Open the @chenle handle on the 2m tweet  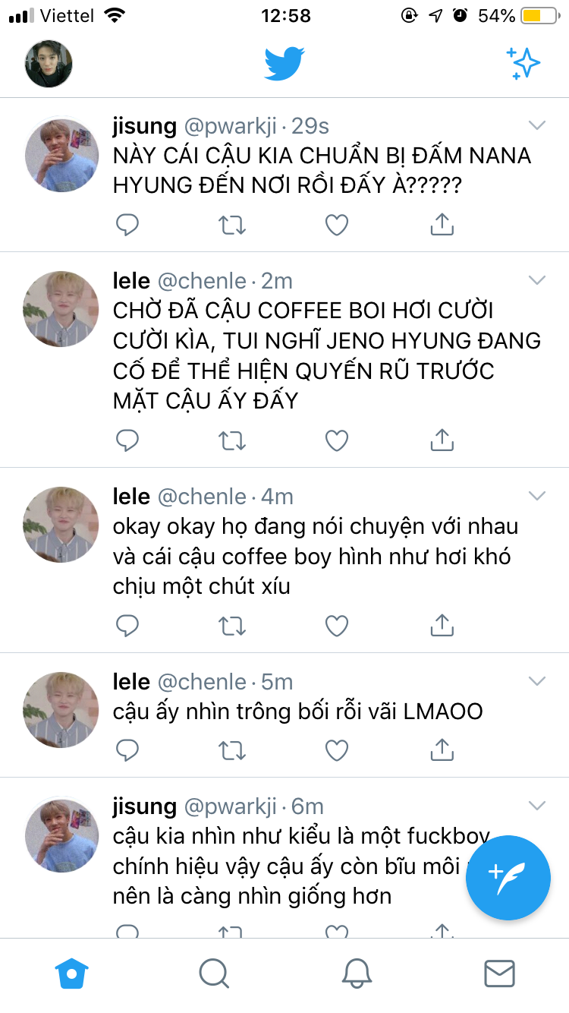202,281
